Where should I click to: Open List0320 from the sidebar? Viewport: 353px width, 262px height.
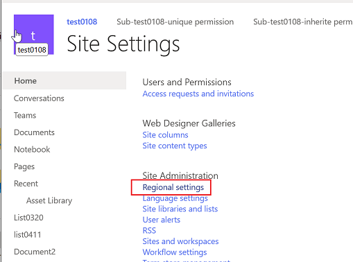[28, 218]
